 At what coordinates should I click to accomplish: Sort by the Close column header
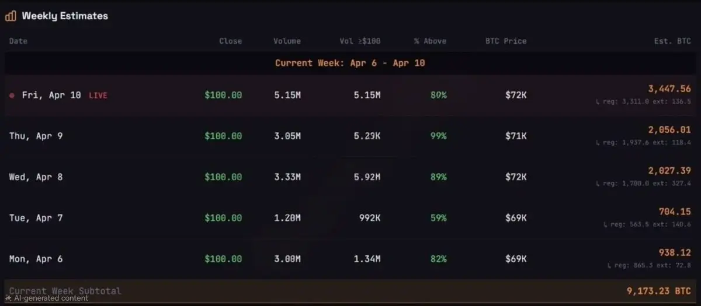click(230, 41)
